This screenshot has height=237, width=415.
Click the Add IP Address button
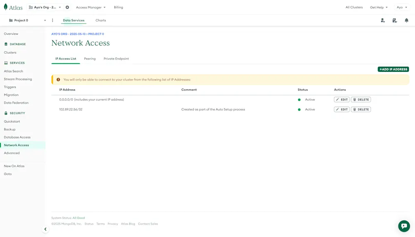point(393,69)
